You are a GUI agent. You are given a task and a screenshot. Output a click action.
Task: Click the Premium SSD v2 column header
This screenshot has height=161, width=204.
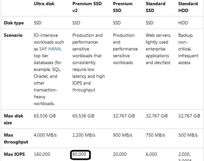click(88, 7)
